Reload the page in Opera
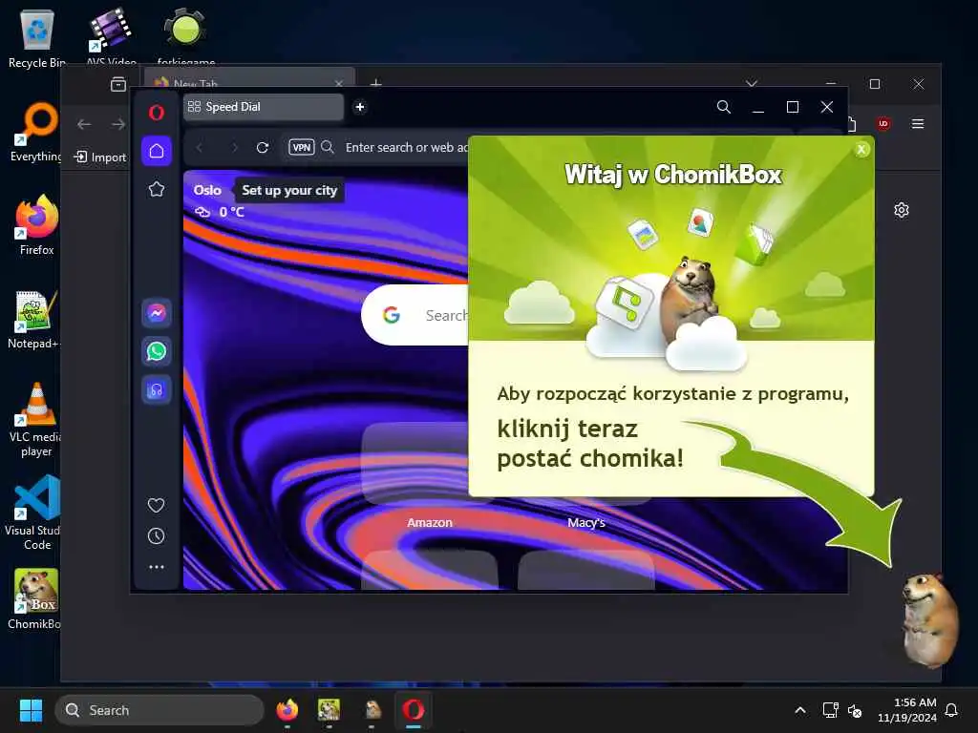The height and width of the screenshot is (733, 978). [x=263, y=147]
